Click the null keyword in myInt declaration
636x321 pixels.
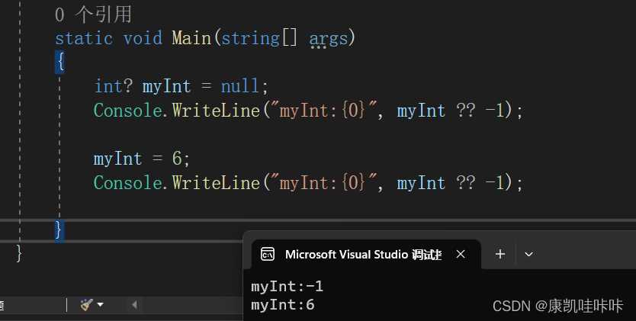[x=239, y=85]
